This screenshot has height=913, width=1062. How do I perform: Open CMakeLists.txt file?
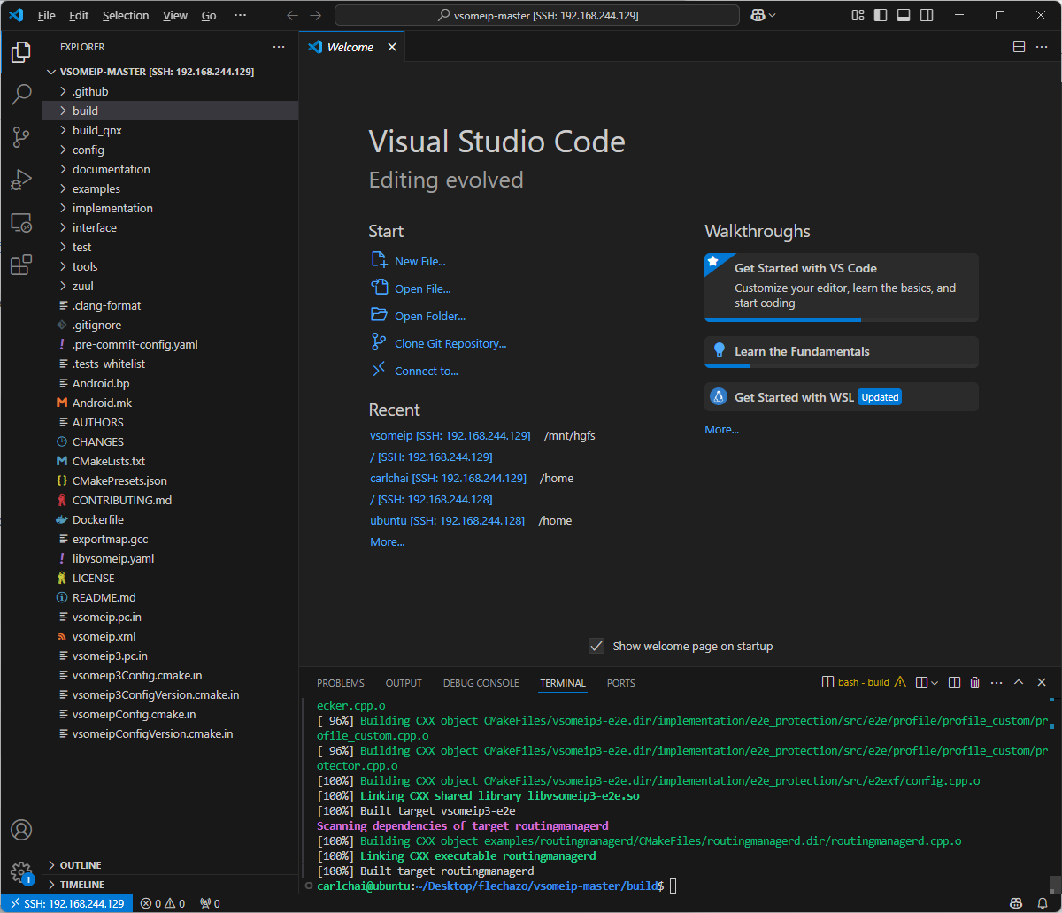(171, 461)
